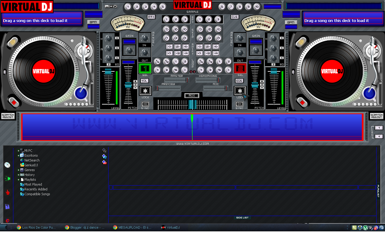Enable the left Scratch Assist button
The height and width of the screenshot is (241, 385).
pos(8,116)
